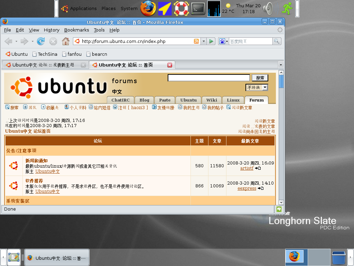The height and width of the screenshot is (266, 354).
Task: Click the Stop loading button
Action: coord(53,42)
